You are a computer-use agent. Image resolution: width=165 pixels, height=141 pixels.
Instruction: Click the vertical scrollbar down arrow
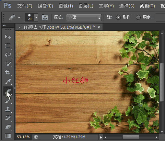click(162, 132)
